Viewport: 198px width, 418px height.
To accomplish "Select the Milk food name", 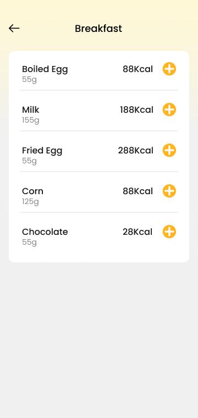I will (31, 109).
